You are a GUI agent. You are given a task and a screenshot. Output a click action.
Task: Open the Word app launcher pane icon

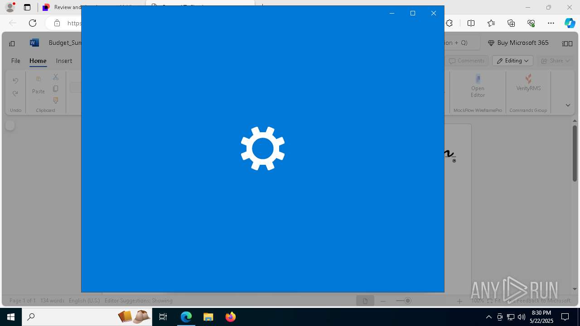[x=12, y=43]
